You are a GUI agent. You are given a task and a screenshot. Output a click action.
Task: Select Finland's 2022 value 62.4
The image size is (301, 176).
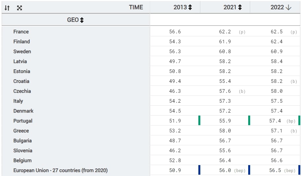(276, 42)
